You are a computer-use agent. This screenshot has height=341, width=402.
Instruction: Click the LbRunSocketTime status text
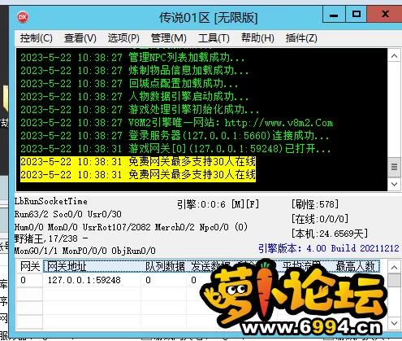pos(51,201)
